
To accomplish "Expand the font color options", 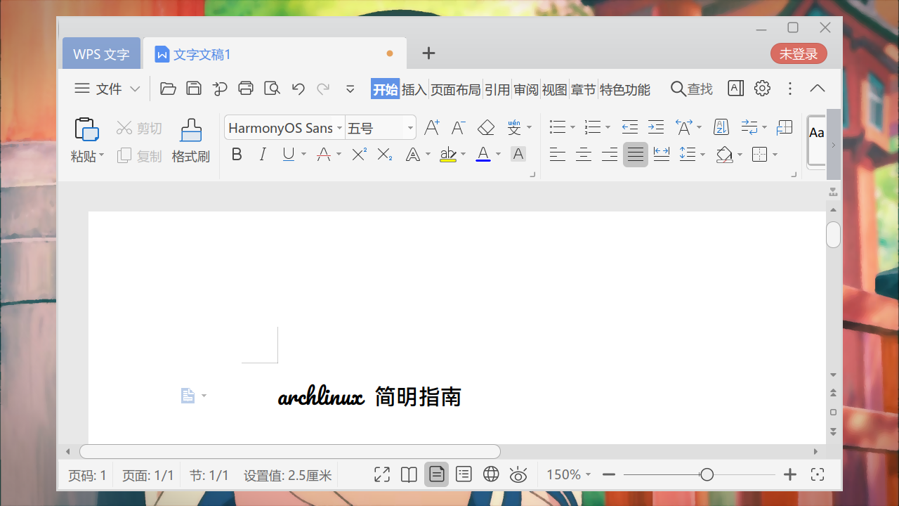I will click(499, 154).
